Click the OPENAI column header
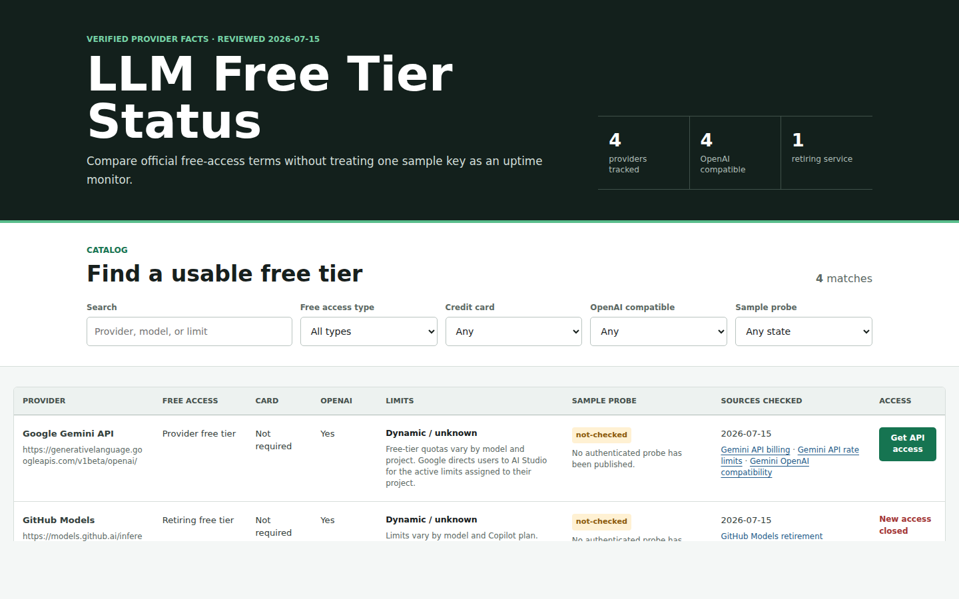The width and height of the screenshot is (959, 599). 336,401
